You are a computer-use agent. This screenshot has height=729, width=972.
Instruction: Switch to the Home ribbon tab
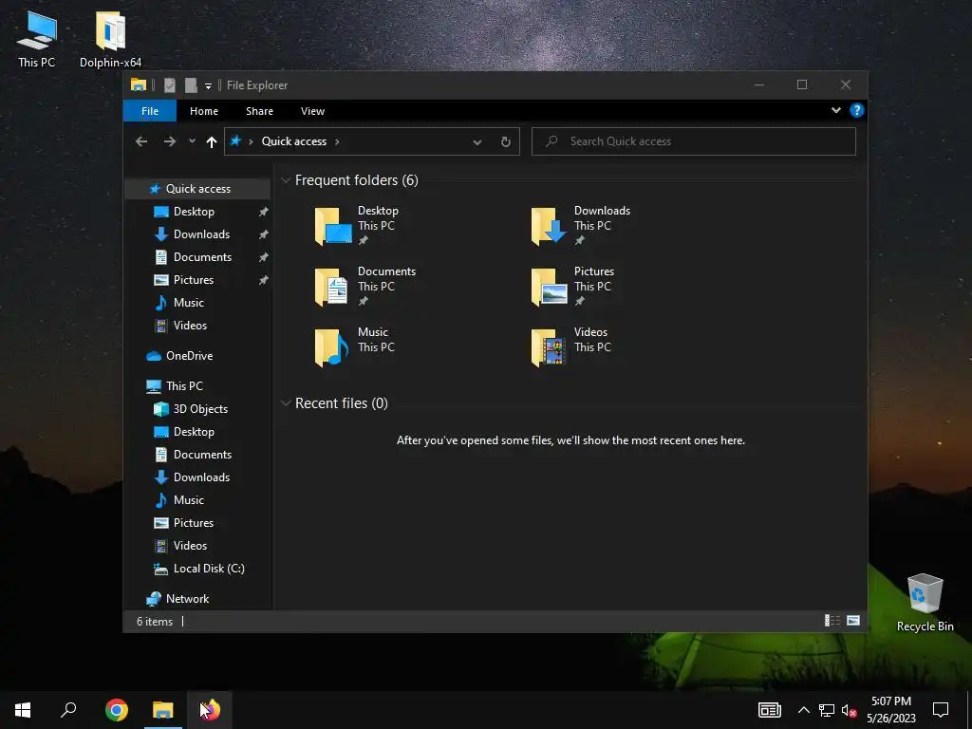(203, 111)
